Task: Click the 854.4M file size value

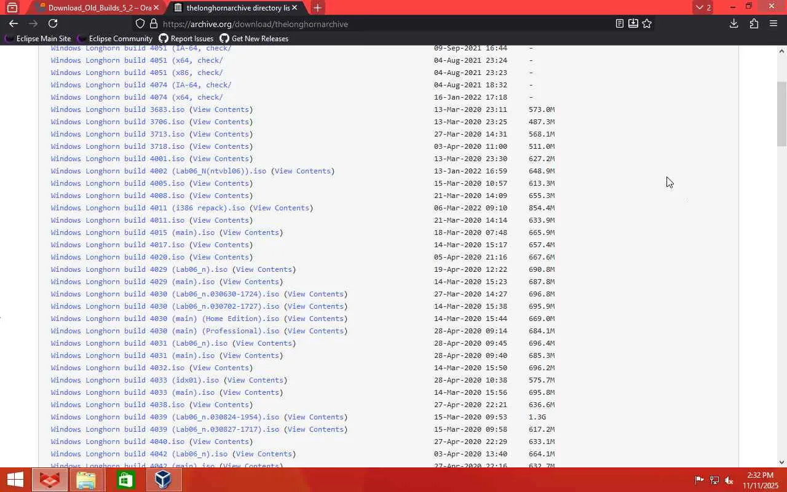Action: click(542, 208)
